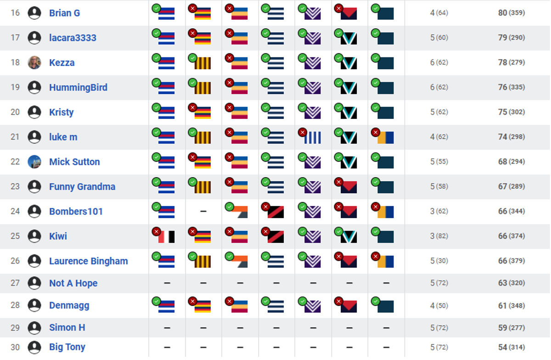
Task: Click Funny Grandma's purple chevron flag
Action: point(313,187)
